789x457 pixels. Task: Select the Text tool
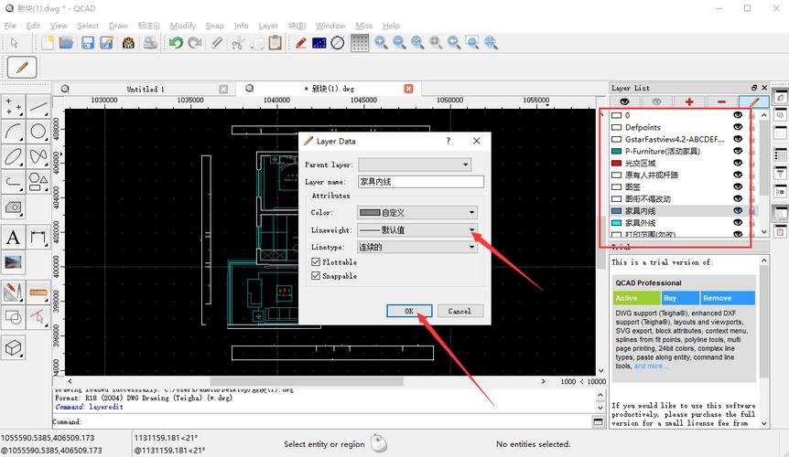coord(13,237)
